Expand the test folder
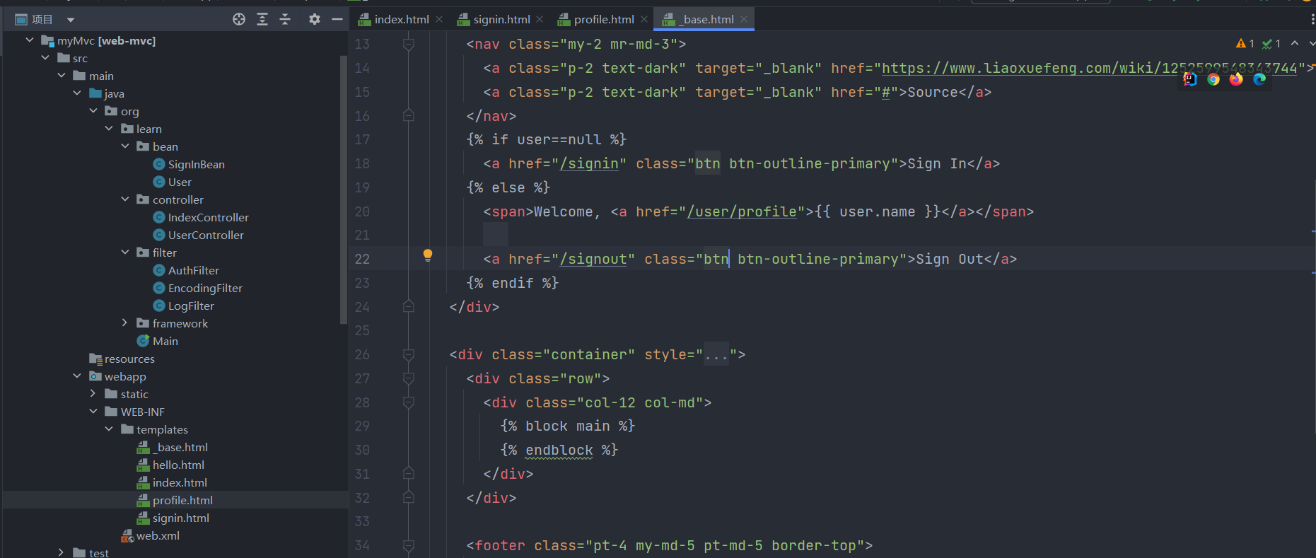The width and height of the screenshot is (1316, 558). click(62, 552)
